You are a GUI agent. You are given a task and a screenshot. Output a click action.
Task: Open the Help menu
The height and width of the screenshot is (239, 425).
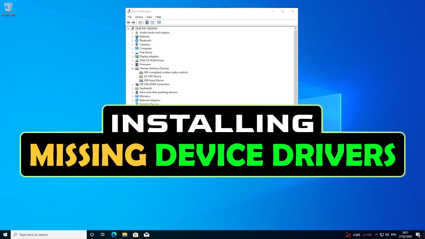point(158,17)
